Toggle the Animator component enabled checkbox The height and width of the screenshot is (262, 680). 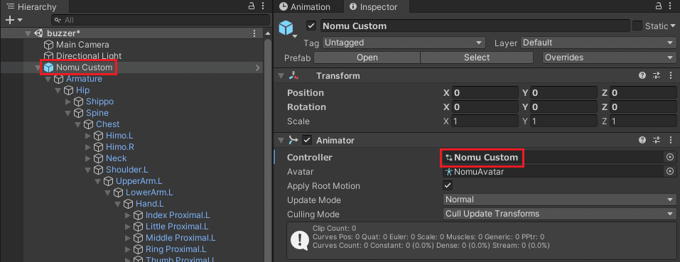[307, 140]
